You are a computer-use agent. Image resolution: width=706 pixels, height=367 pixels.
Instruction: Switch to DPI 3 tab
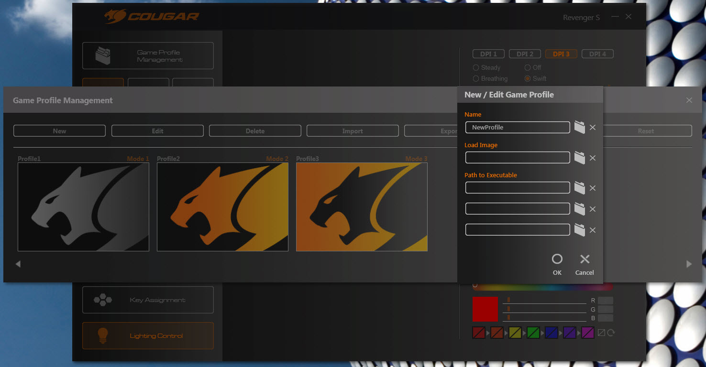coord(561,54)
